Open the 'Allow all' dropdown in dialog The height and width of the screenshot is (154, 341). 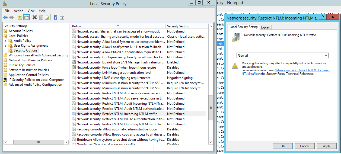[282, 56]
